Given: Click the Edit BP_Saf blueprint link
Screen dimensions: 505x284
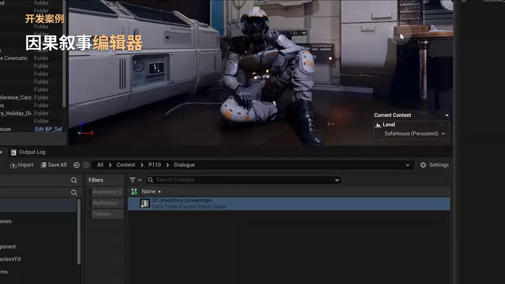Looking at the screenshot, I should [x=48, y=129].
